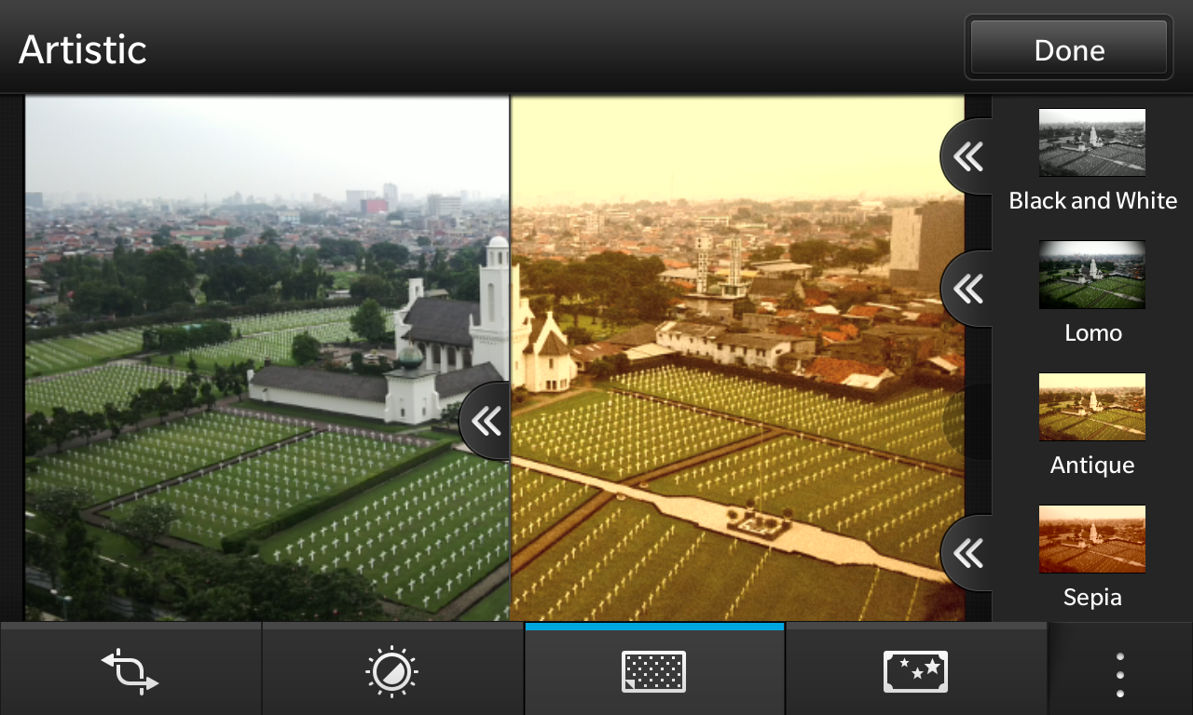1193x715 pixels.
Task: Tap Done to finish editing
Action: coord(1069,49)
